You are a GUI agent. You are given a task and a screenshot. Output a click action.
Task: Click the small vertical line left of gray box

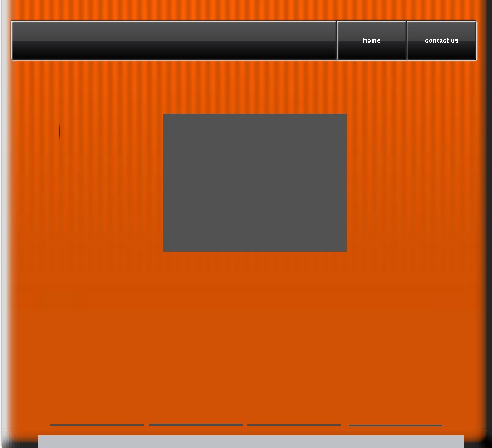tap(59, 132)
